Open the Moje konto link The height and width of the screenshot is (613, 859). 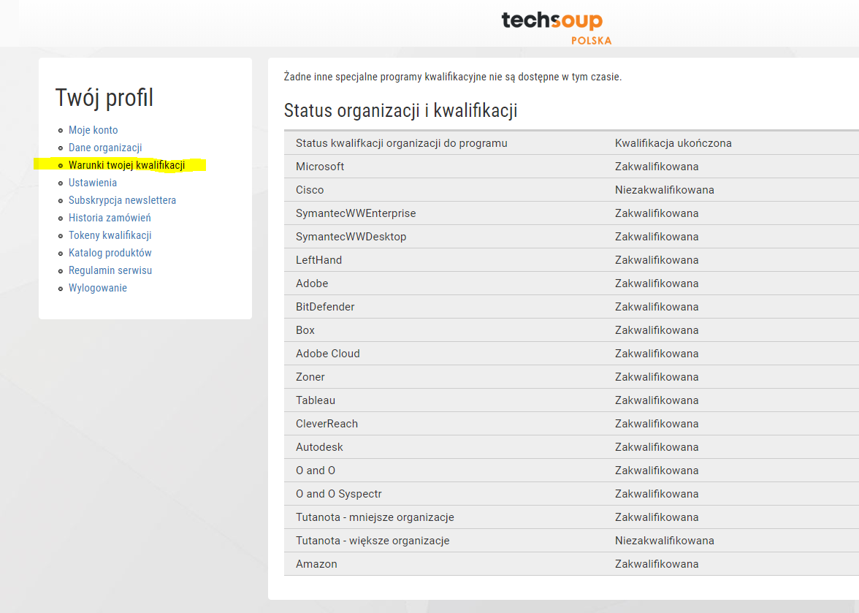point(93,130)
